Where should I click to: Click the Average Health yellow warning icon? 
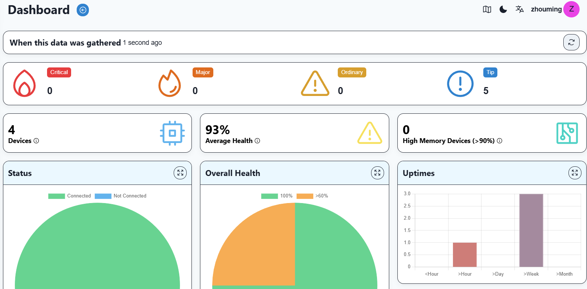(370, 133)
